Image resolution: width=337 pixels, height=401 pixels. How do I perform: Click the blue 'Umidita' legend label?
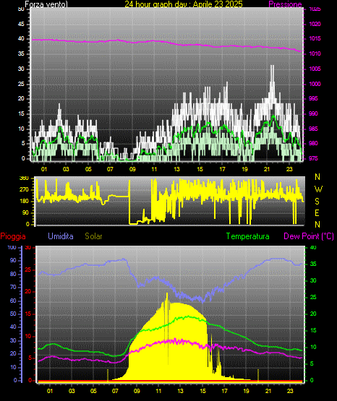(61, 236)
